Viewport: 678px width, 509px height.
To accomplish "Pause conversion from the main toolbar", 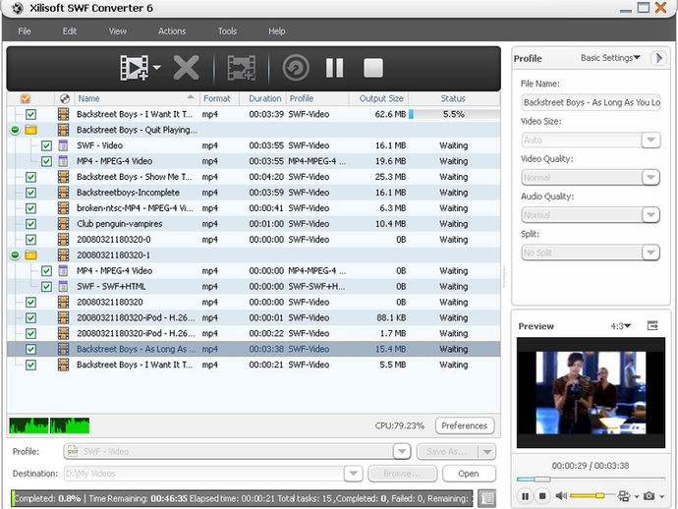I will click(x=335, y=68).
